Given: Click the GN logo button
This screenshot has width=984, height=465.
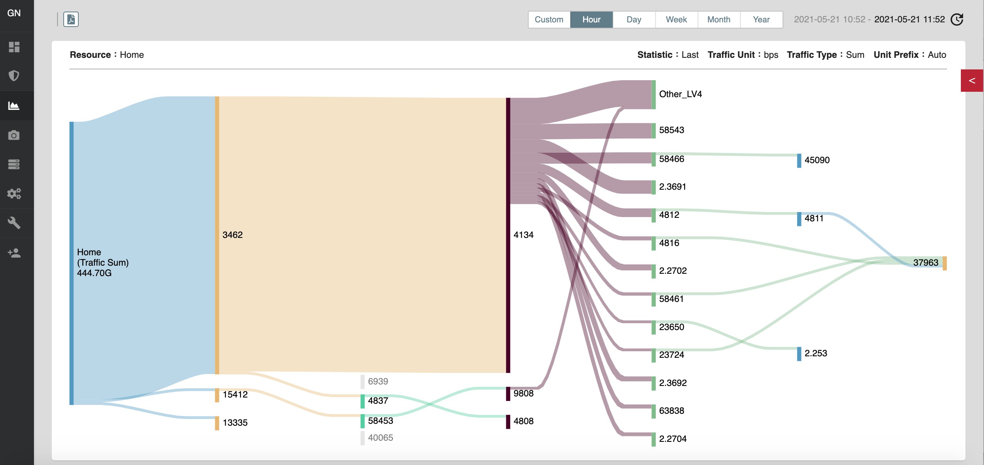Looking at the screenshot, I should point(14,13).
